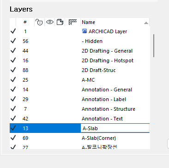Click the intersection group column header icon

[x=72, y=22]
